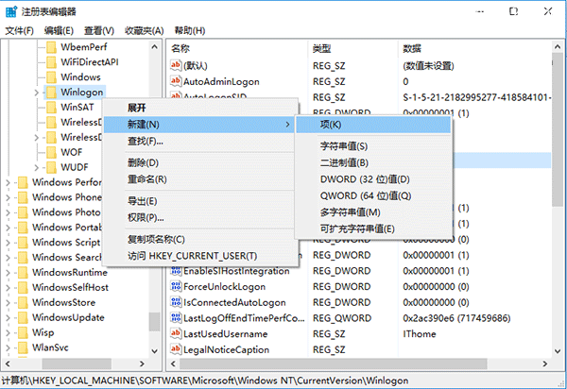The width and height of the screenshot is (567, 389).
Task: Select DWORD (32 位)值(D) in submenu
Action: point(373,179)
